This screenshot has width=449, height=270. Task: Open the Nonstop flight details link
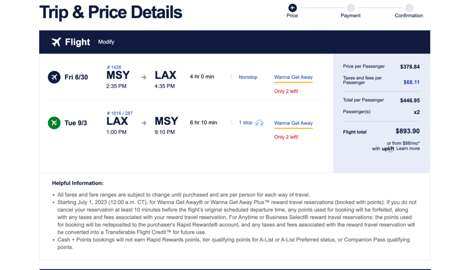click(x=248, y=77)
